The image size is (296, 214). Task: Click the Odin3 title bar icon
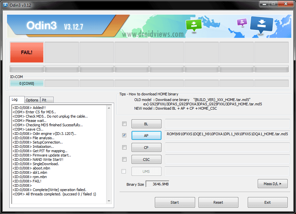coord(6,5)
